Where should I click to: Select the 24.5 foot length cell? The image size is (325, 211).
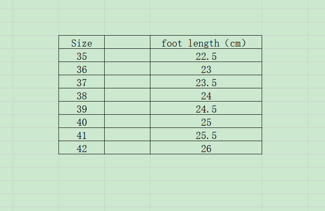point(206,109)
